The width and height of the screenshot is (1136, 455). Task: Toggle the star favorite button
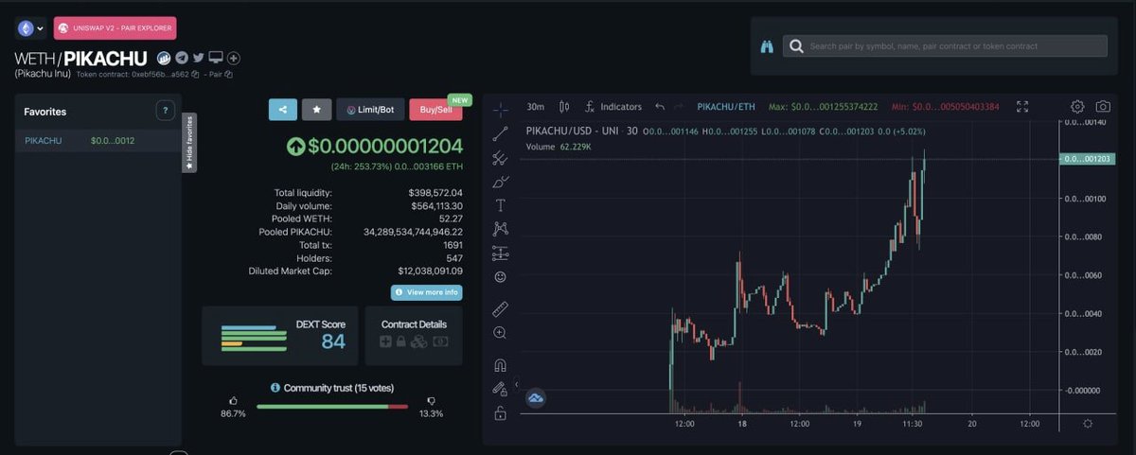click(316, 109)
